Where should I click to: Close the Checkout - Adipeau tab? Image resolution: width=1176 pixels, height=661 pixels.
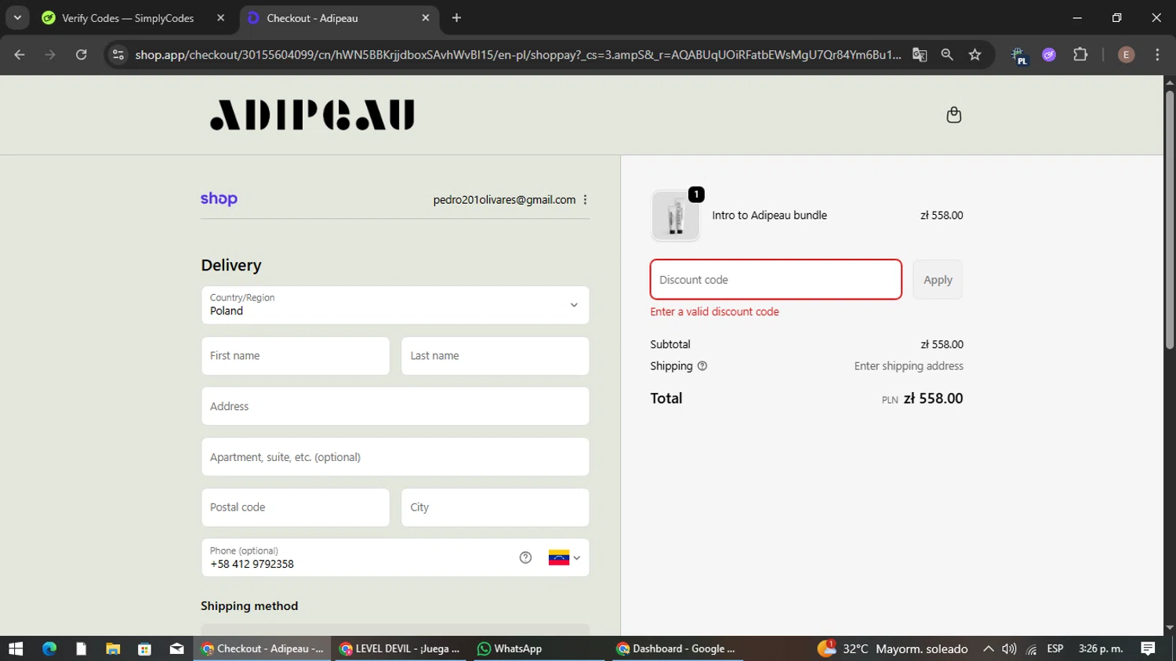[x=426, y=18]
